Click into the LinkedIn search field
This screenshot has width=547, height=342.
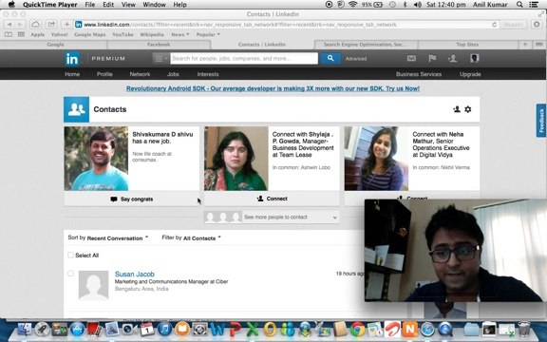(244, 58)
